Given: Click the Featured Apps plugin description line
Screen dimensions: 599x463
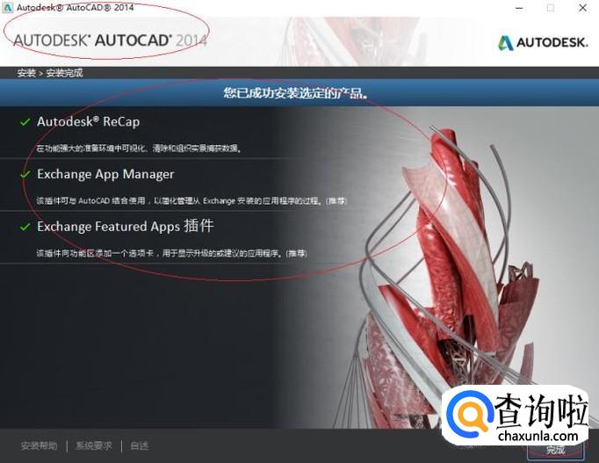Looking at the screenshot, I should click(172, 253).
